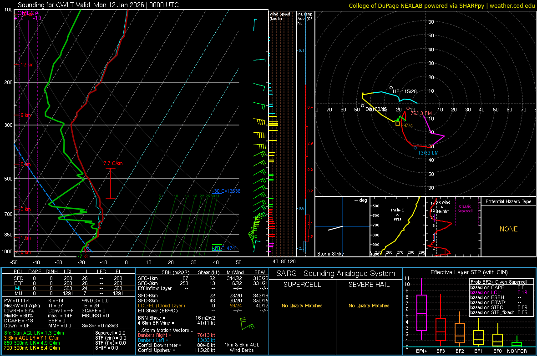Click the '-30 C=13638' level label

pos(227,191)
